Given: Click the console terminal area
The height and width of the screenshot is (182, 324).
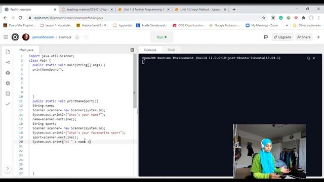Looking at the screenshot, I should tap(230, 115).
